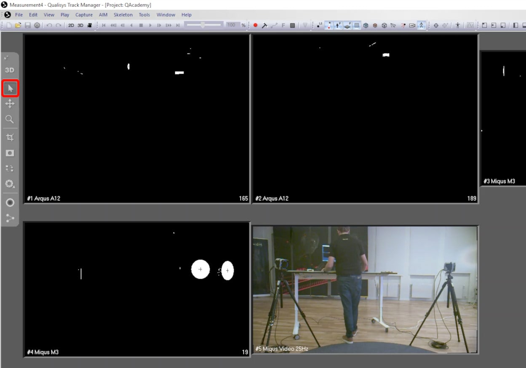Click the save disk icon in the toolbar
The height and width of the screenshot is (368, 526).
pos(28,25)
